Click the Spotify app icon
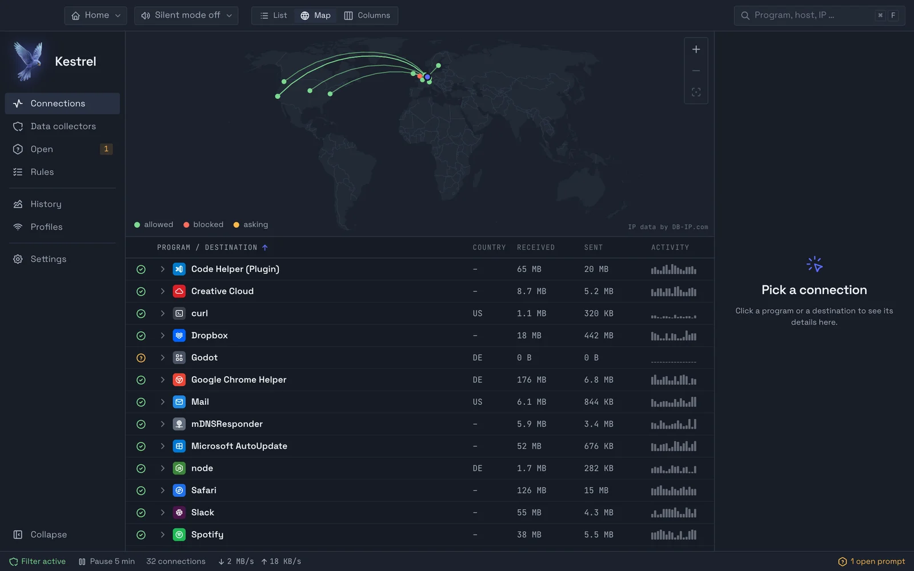Screen dimensions: 914x571 pos(179,534)
